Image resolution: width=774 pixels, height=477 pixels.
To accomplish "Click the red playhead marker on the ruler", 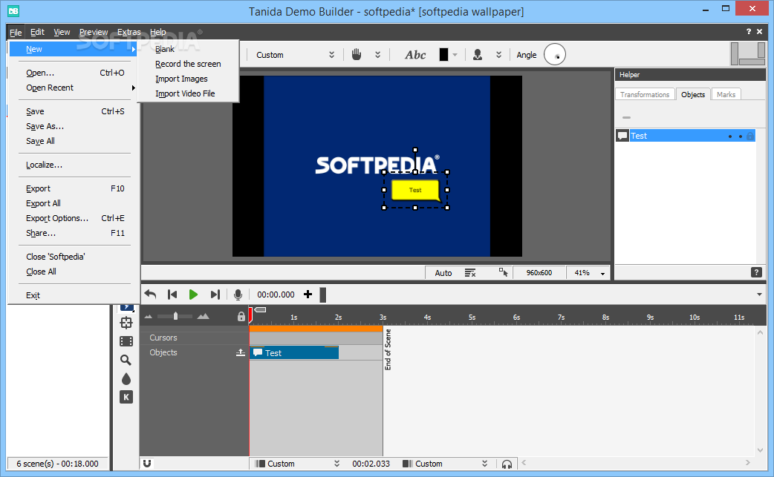I will 250,315.
